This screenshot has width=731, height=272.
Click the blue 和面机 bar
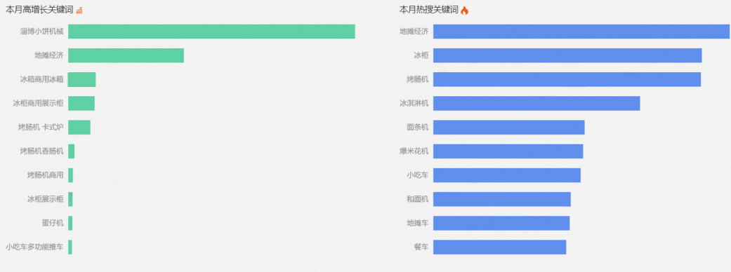(x=502, y=199)
